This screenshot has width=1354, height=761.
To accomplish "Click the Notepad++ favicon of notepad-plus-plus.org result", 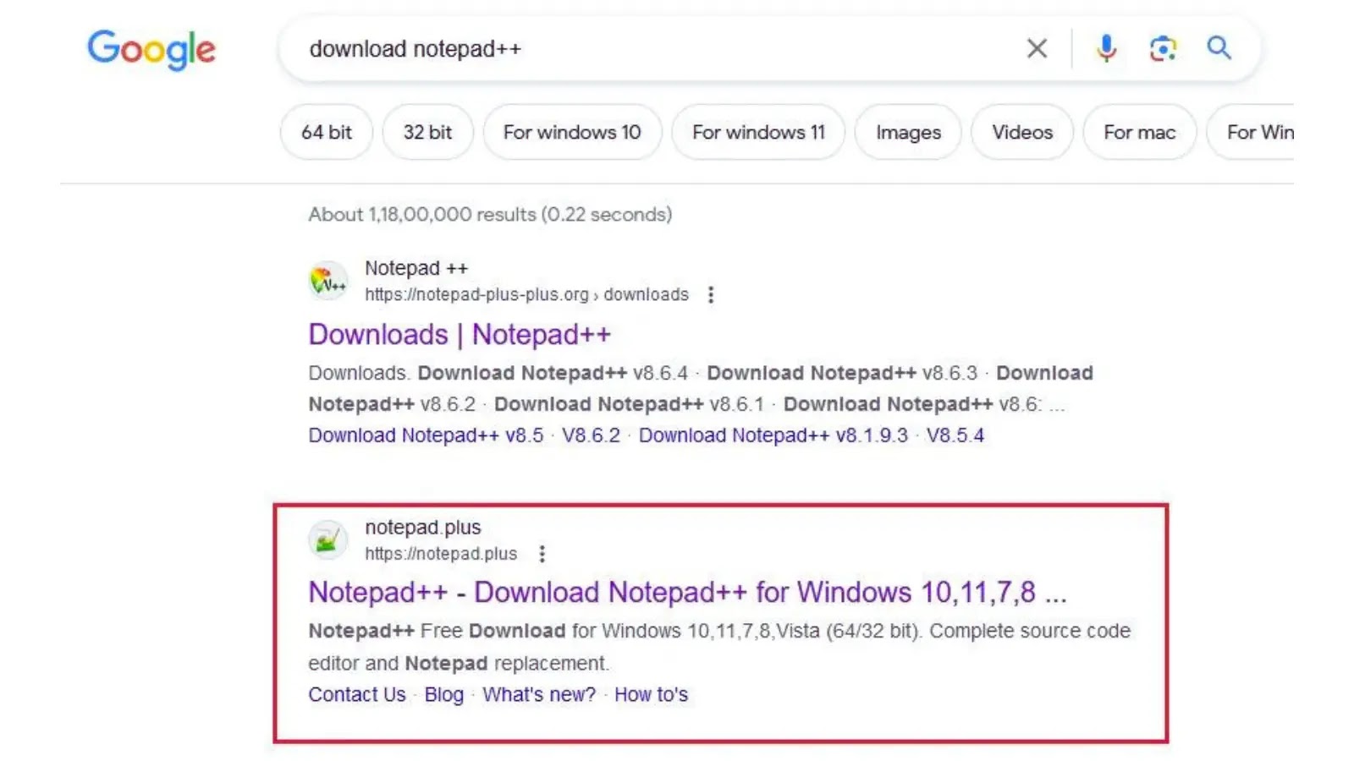I will point(327,281).
